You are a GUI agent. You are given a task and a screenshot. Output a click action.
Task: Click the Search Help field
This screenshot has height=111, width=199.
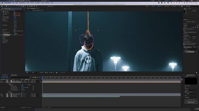click(191, 6)
